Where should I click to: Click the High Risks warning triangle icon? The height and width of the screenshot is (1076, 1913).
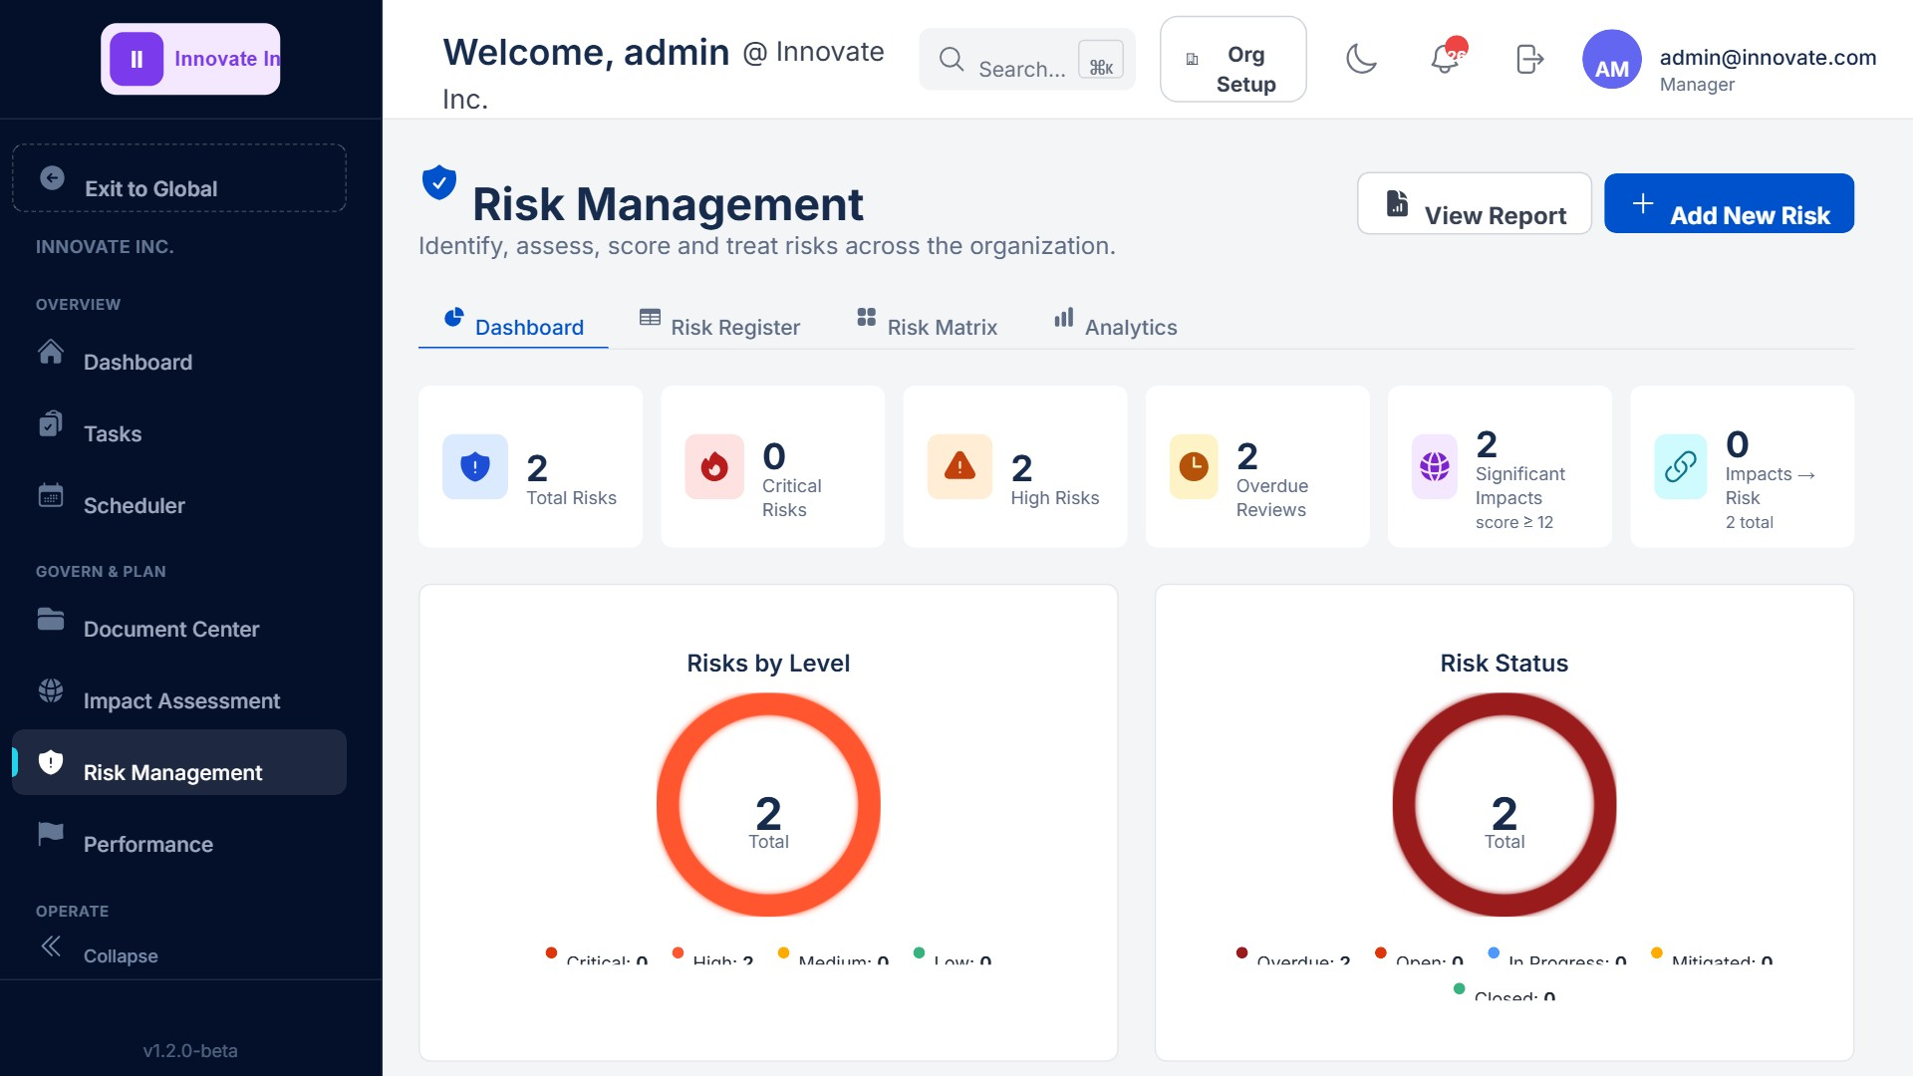pyautogui.click(x=959, y=466)
